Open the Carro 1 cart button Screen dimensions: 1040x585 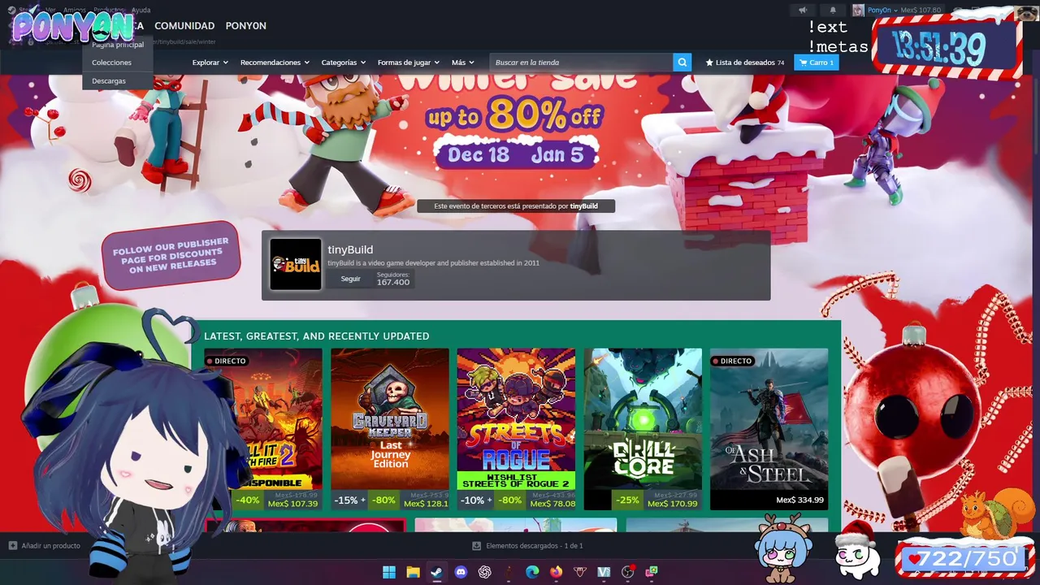coord(817,63)
